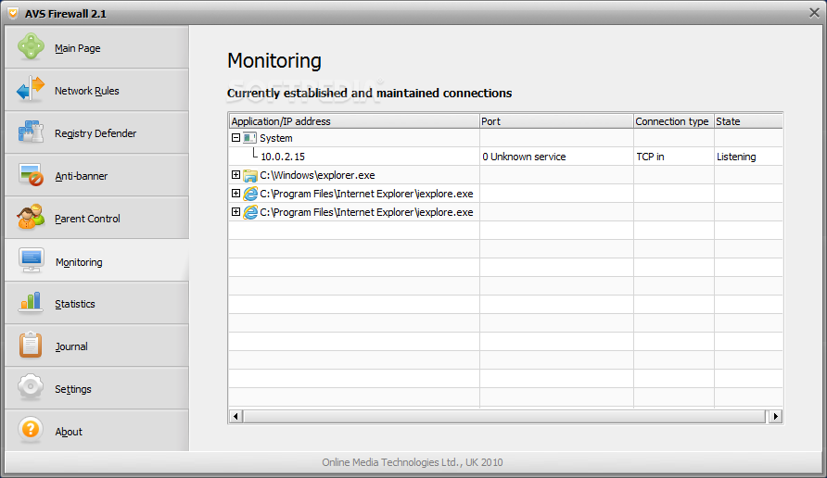Open the Statistics section

96,304
